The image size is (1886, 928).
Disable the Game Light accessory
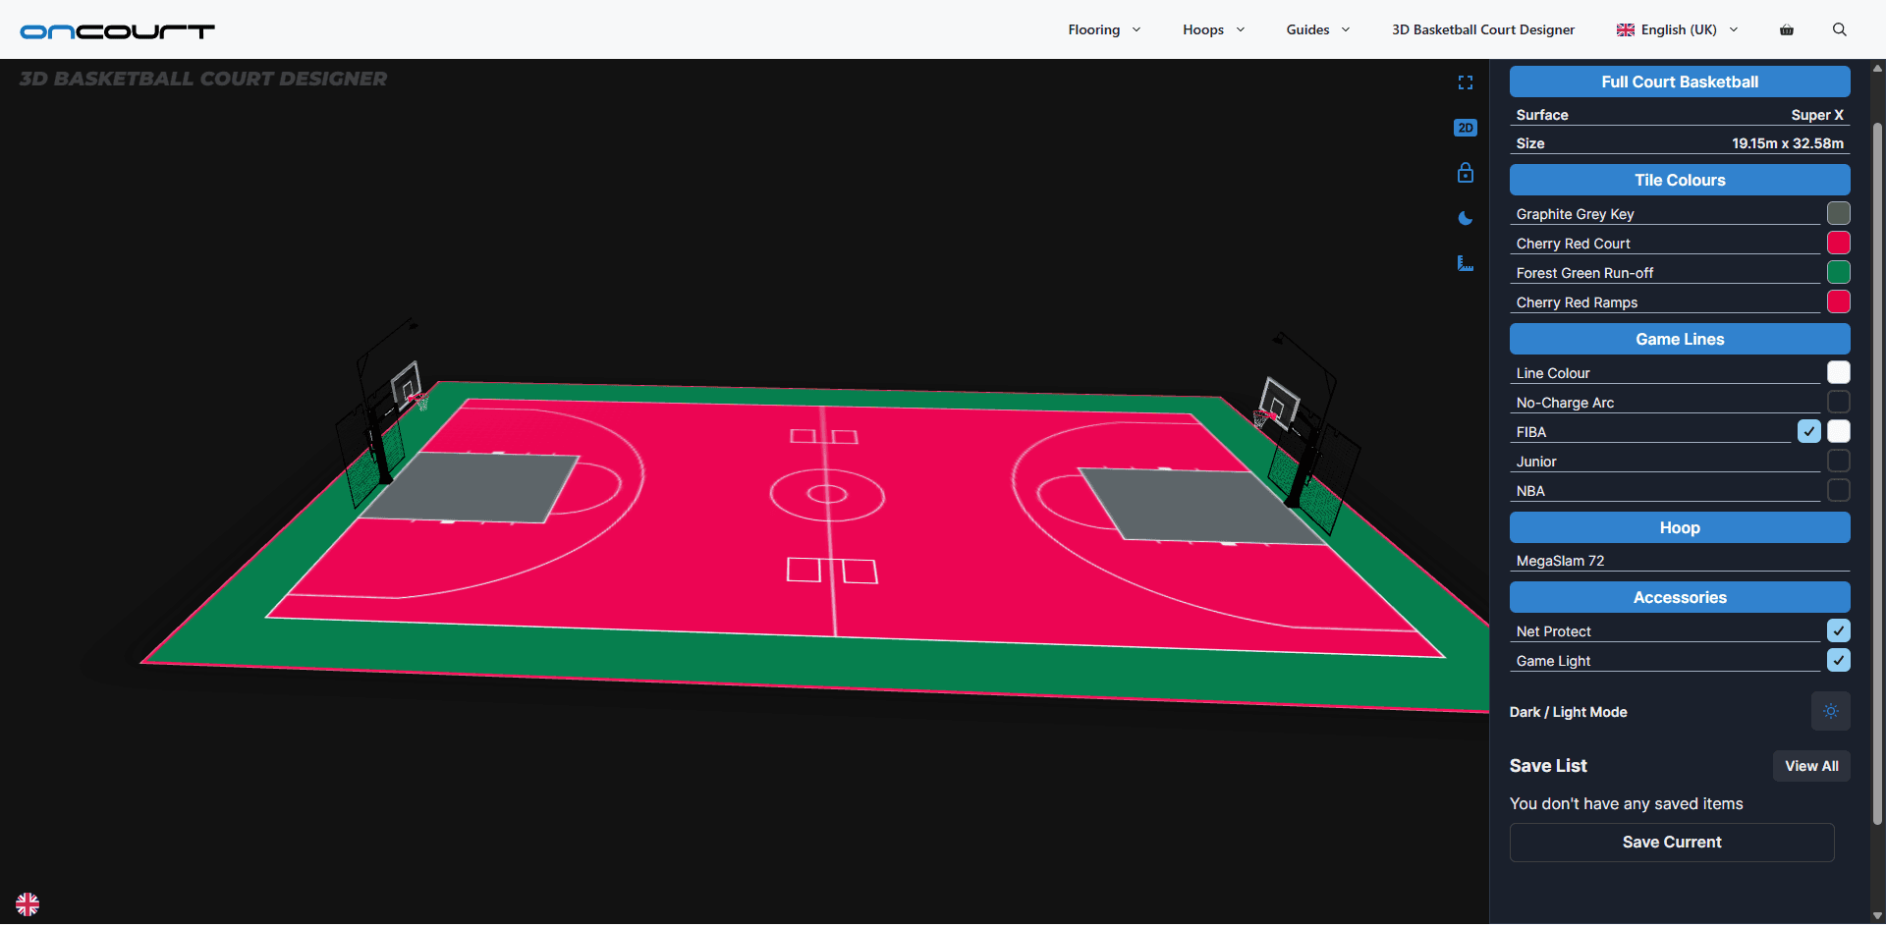pyautogui.click(x=1838, y=660)
